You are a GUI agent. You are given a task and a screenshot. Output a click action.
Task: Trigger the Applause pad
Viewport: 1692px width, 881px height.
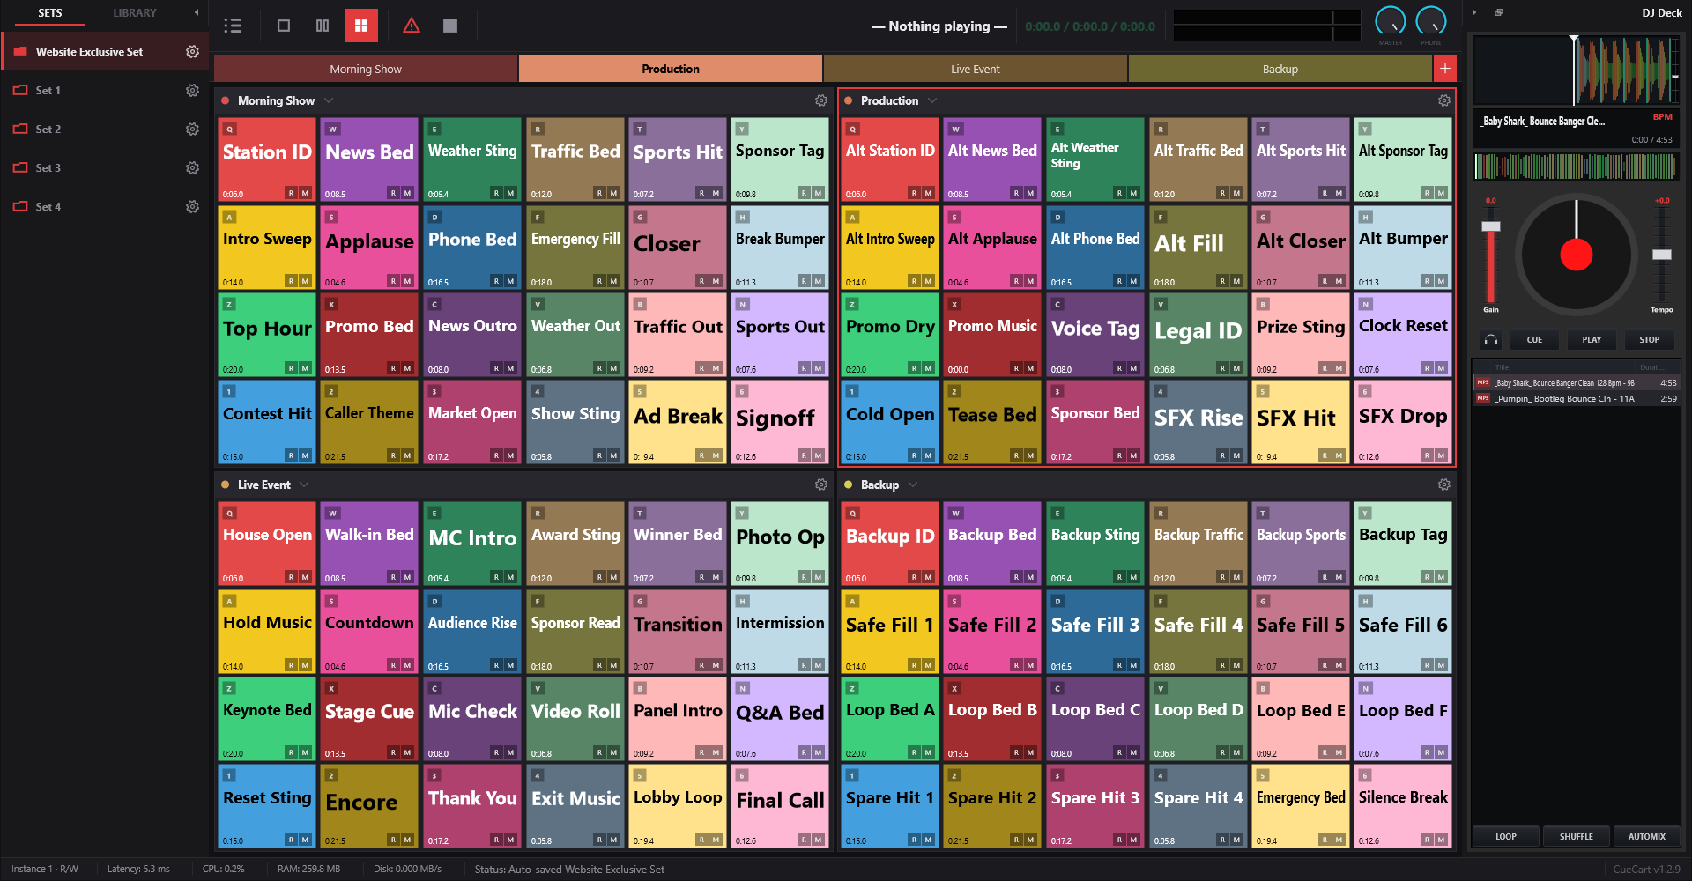click(x=369, y=248)
